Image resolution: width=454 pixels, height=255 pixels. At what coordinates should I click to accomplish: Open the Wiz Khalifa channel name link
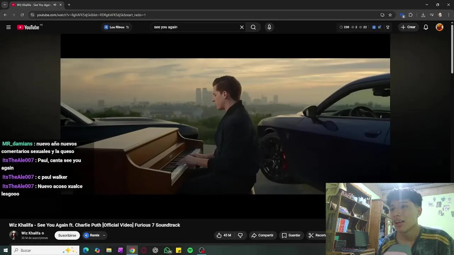coord(31,233)
